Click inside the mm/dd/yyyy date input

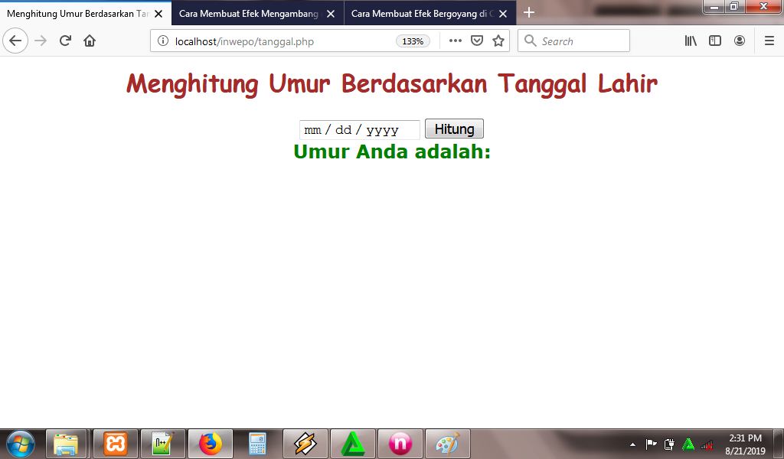pyautogui.click(x=352, y=129)
